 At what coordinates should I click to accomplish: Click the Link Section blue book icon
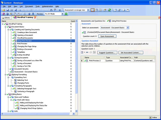click(8, 14)
